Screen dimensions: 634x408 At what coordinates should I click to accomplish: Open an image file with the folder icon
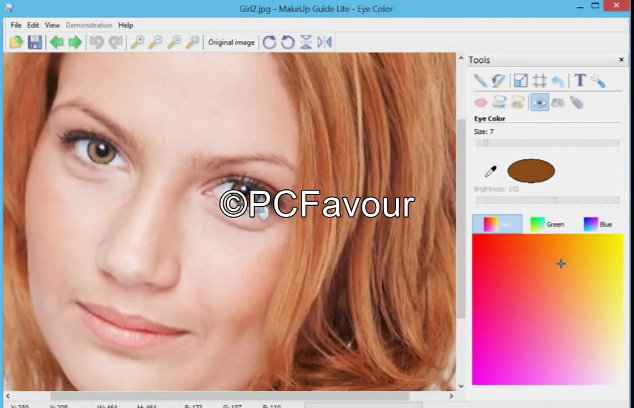click(x=16, y=42)
